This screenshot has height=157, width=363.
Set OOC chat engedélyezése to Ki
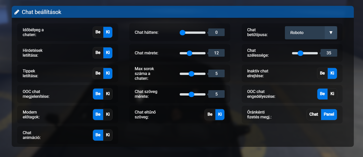click(x=332, y=94)
